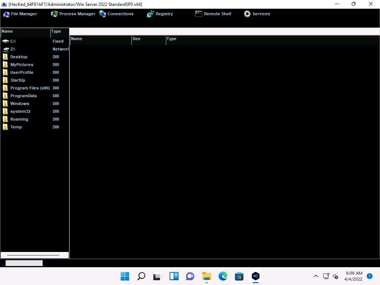Open the File Manager tab
Viewport: 380px width, 285px height.
[x=20, y=14]
